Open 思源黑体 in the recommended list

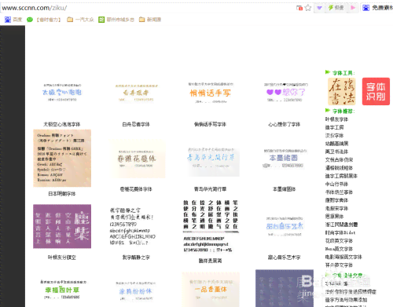pyautogui.click(x=334, y=217)
